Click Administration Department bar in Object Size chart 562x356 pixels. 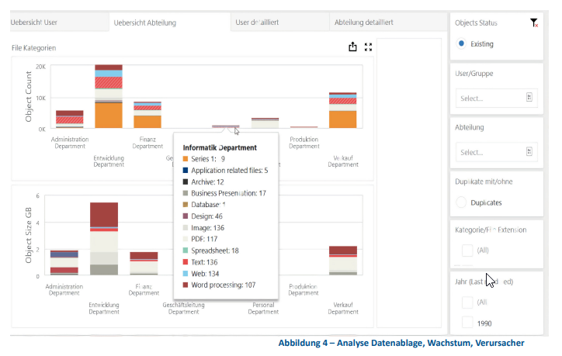[x=64, y=262]
